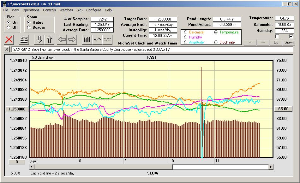Viewport: 300px width, 183px height.
Task: Select the bar graph display icon
Action: (x=87, y=39)
